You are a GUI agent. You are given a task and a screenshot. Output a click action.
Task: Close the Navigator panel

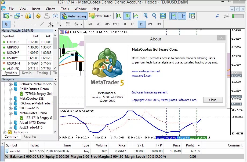click(56, 79)
